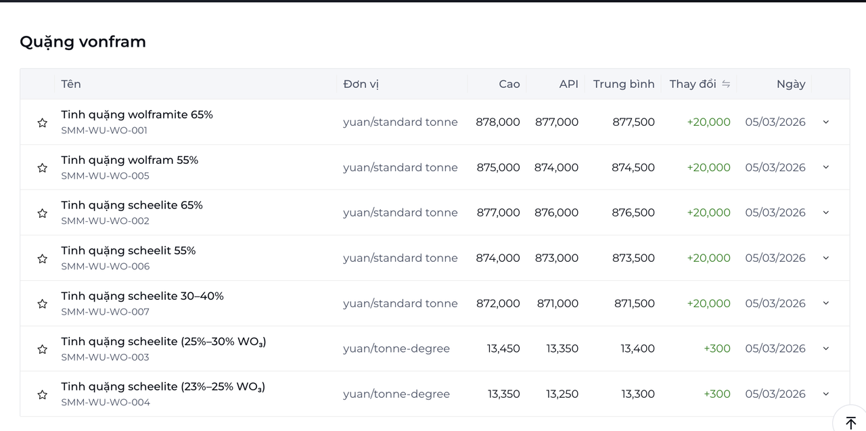866x431 pixels.
Task: Star the Tinh quặng wolframite 65% row
Action: point(42,122)
